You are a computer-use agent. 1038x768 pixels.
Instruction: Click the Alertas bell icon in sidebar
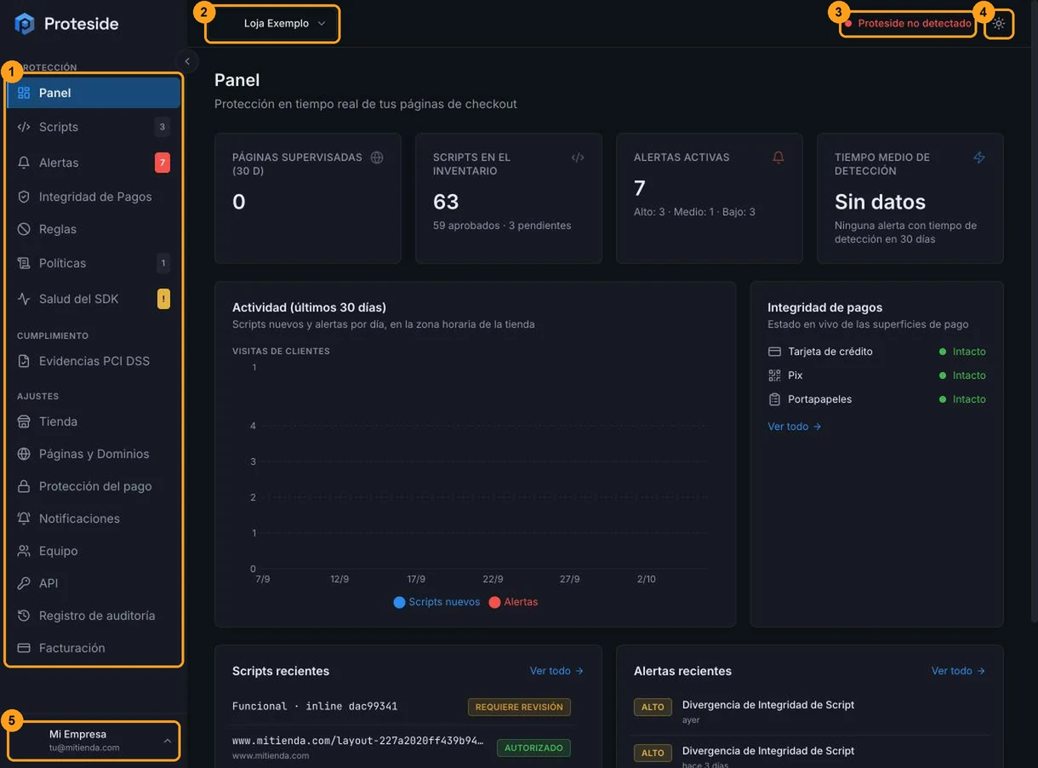click(24, 163)
